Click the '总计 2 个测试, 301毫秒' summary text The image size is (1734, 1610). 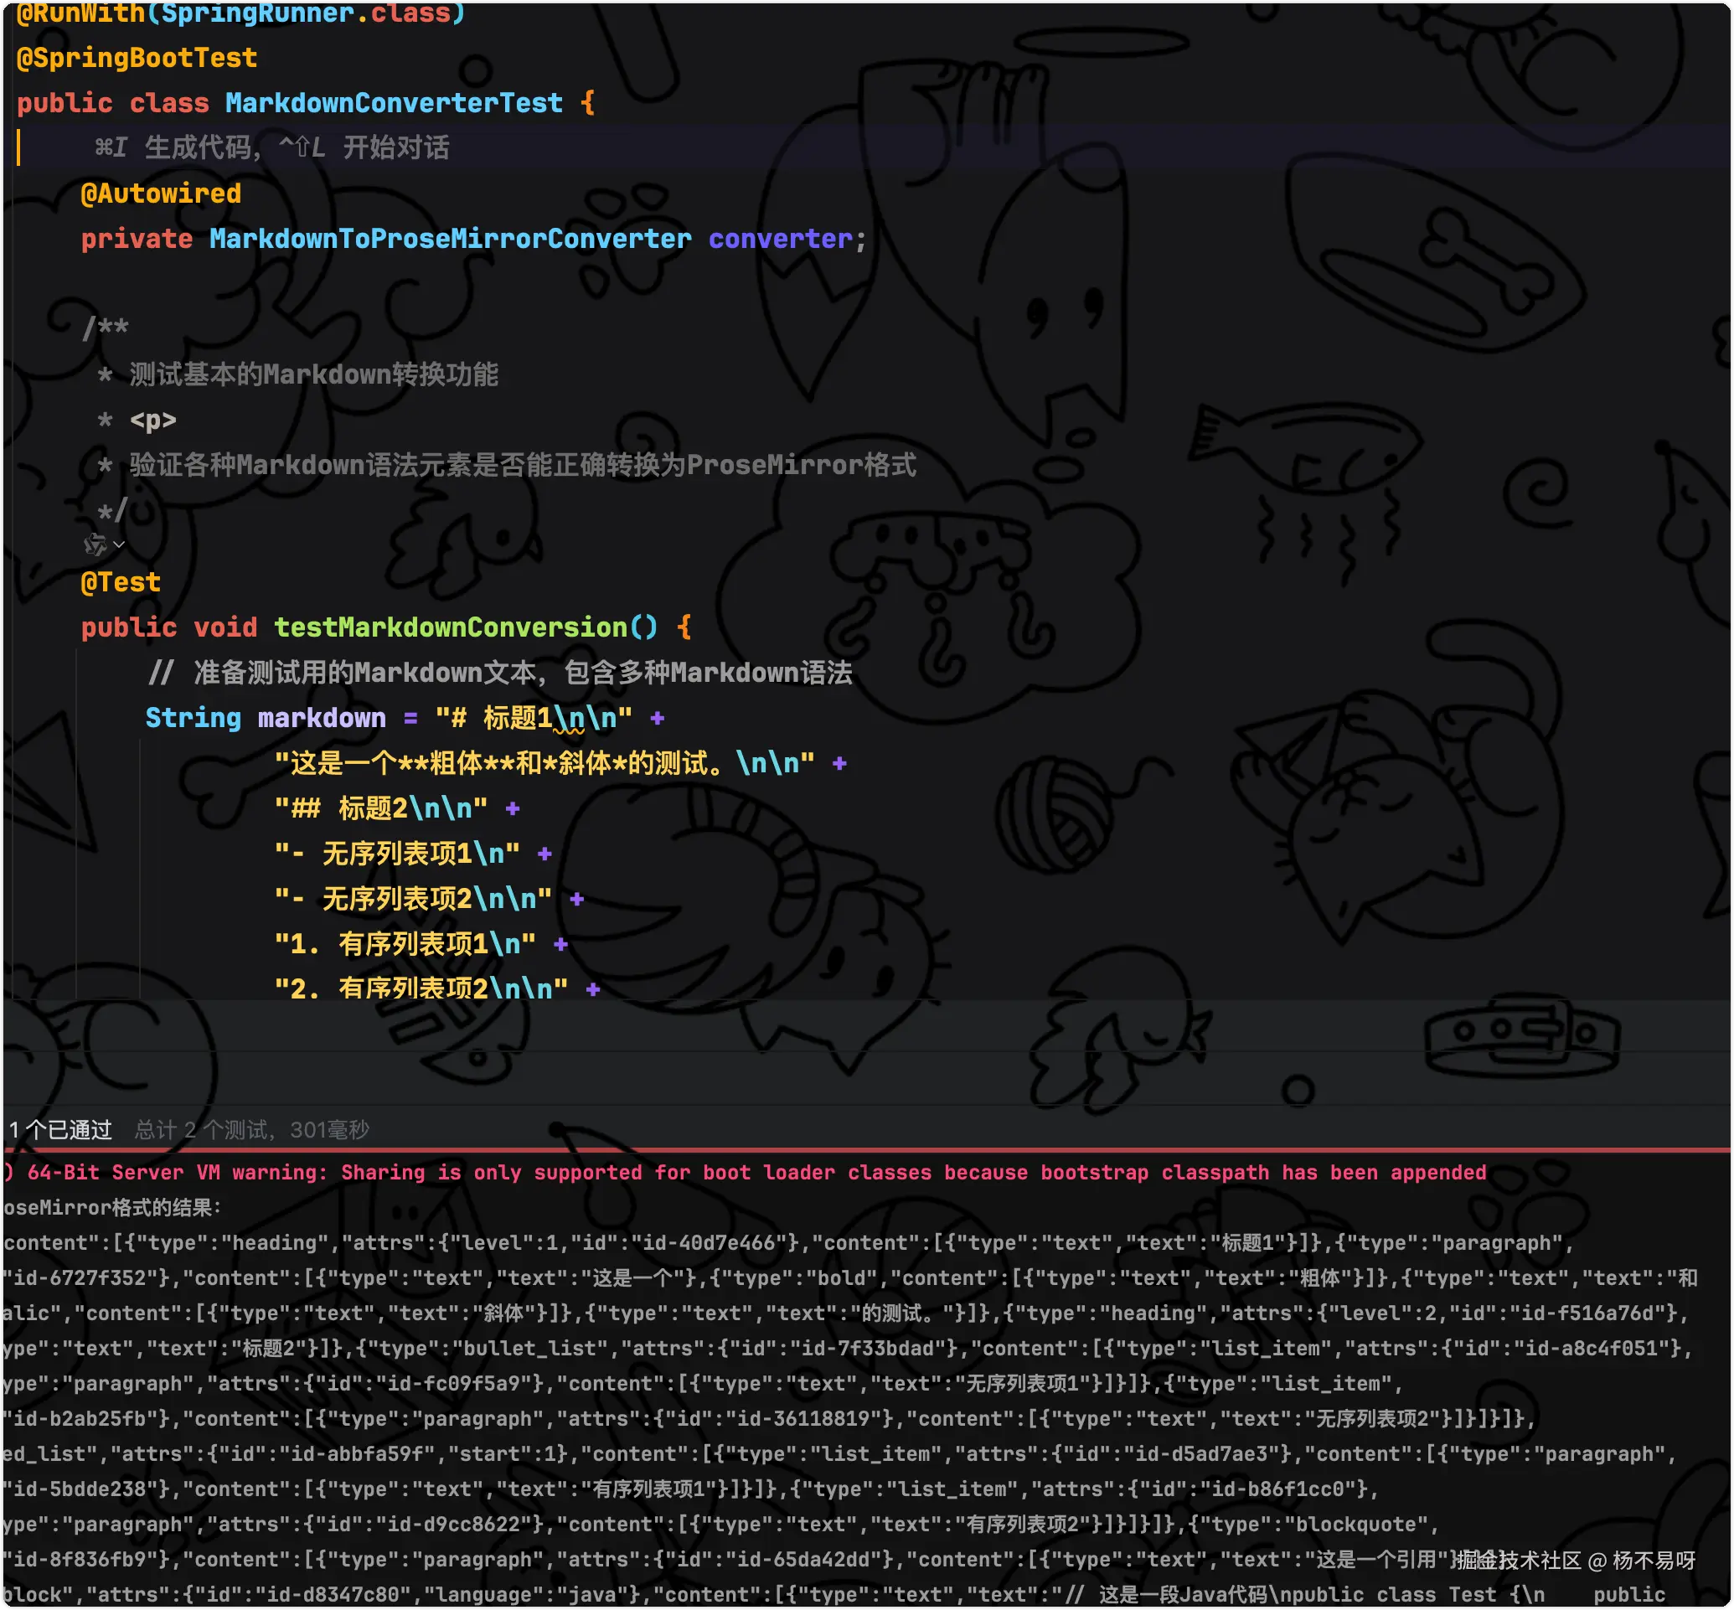[x=252, y=1130]
